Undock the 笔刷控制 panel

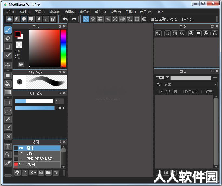coord(60,93)
